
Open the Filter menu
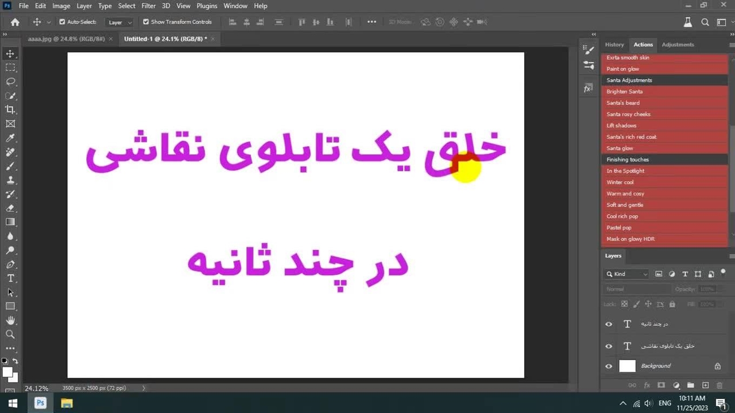148,6
